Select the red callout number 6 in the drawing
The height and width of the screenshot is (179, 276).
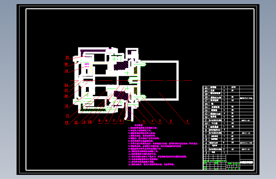click(x=121, y=121)
